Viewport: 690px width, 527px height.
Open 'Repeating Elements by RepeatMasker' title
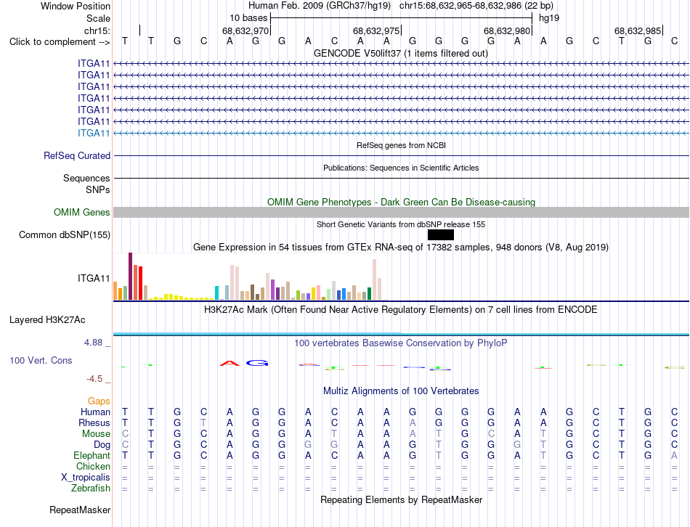[x=401, y=500]
